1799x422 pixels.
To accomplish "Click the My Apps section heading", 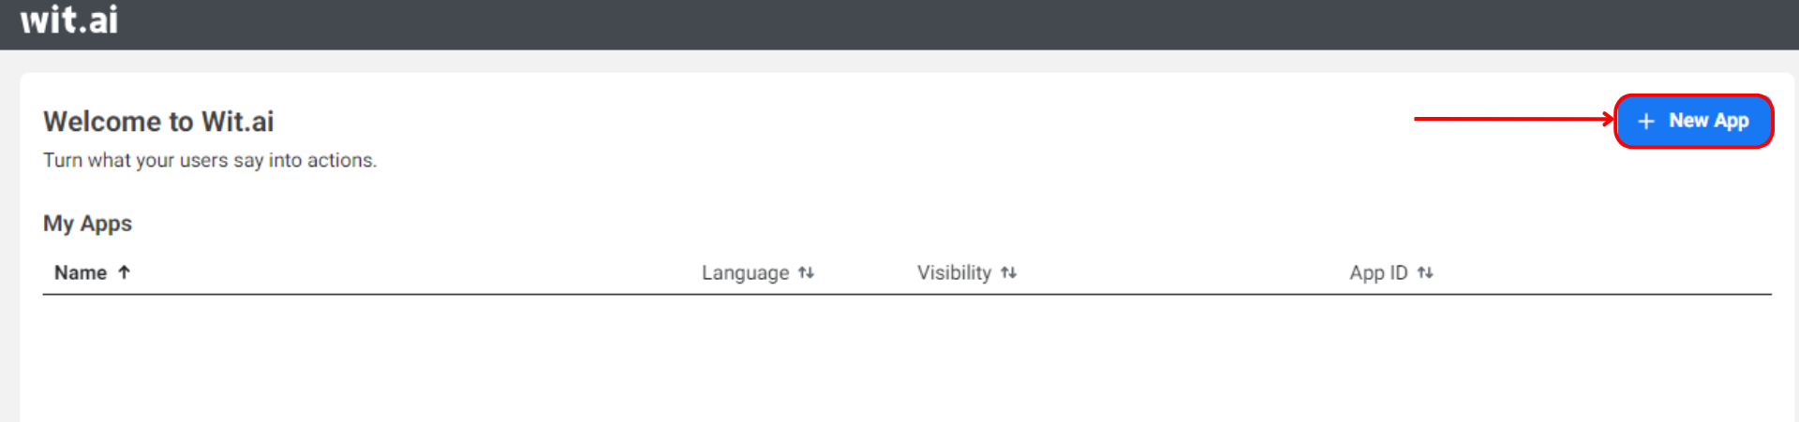I will pos(87,224).
